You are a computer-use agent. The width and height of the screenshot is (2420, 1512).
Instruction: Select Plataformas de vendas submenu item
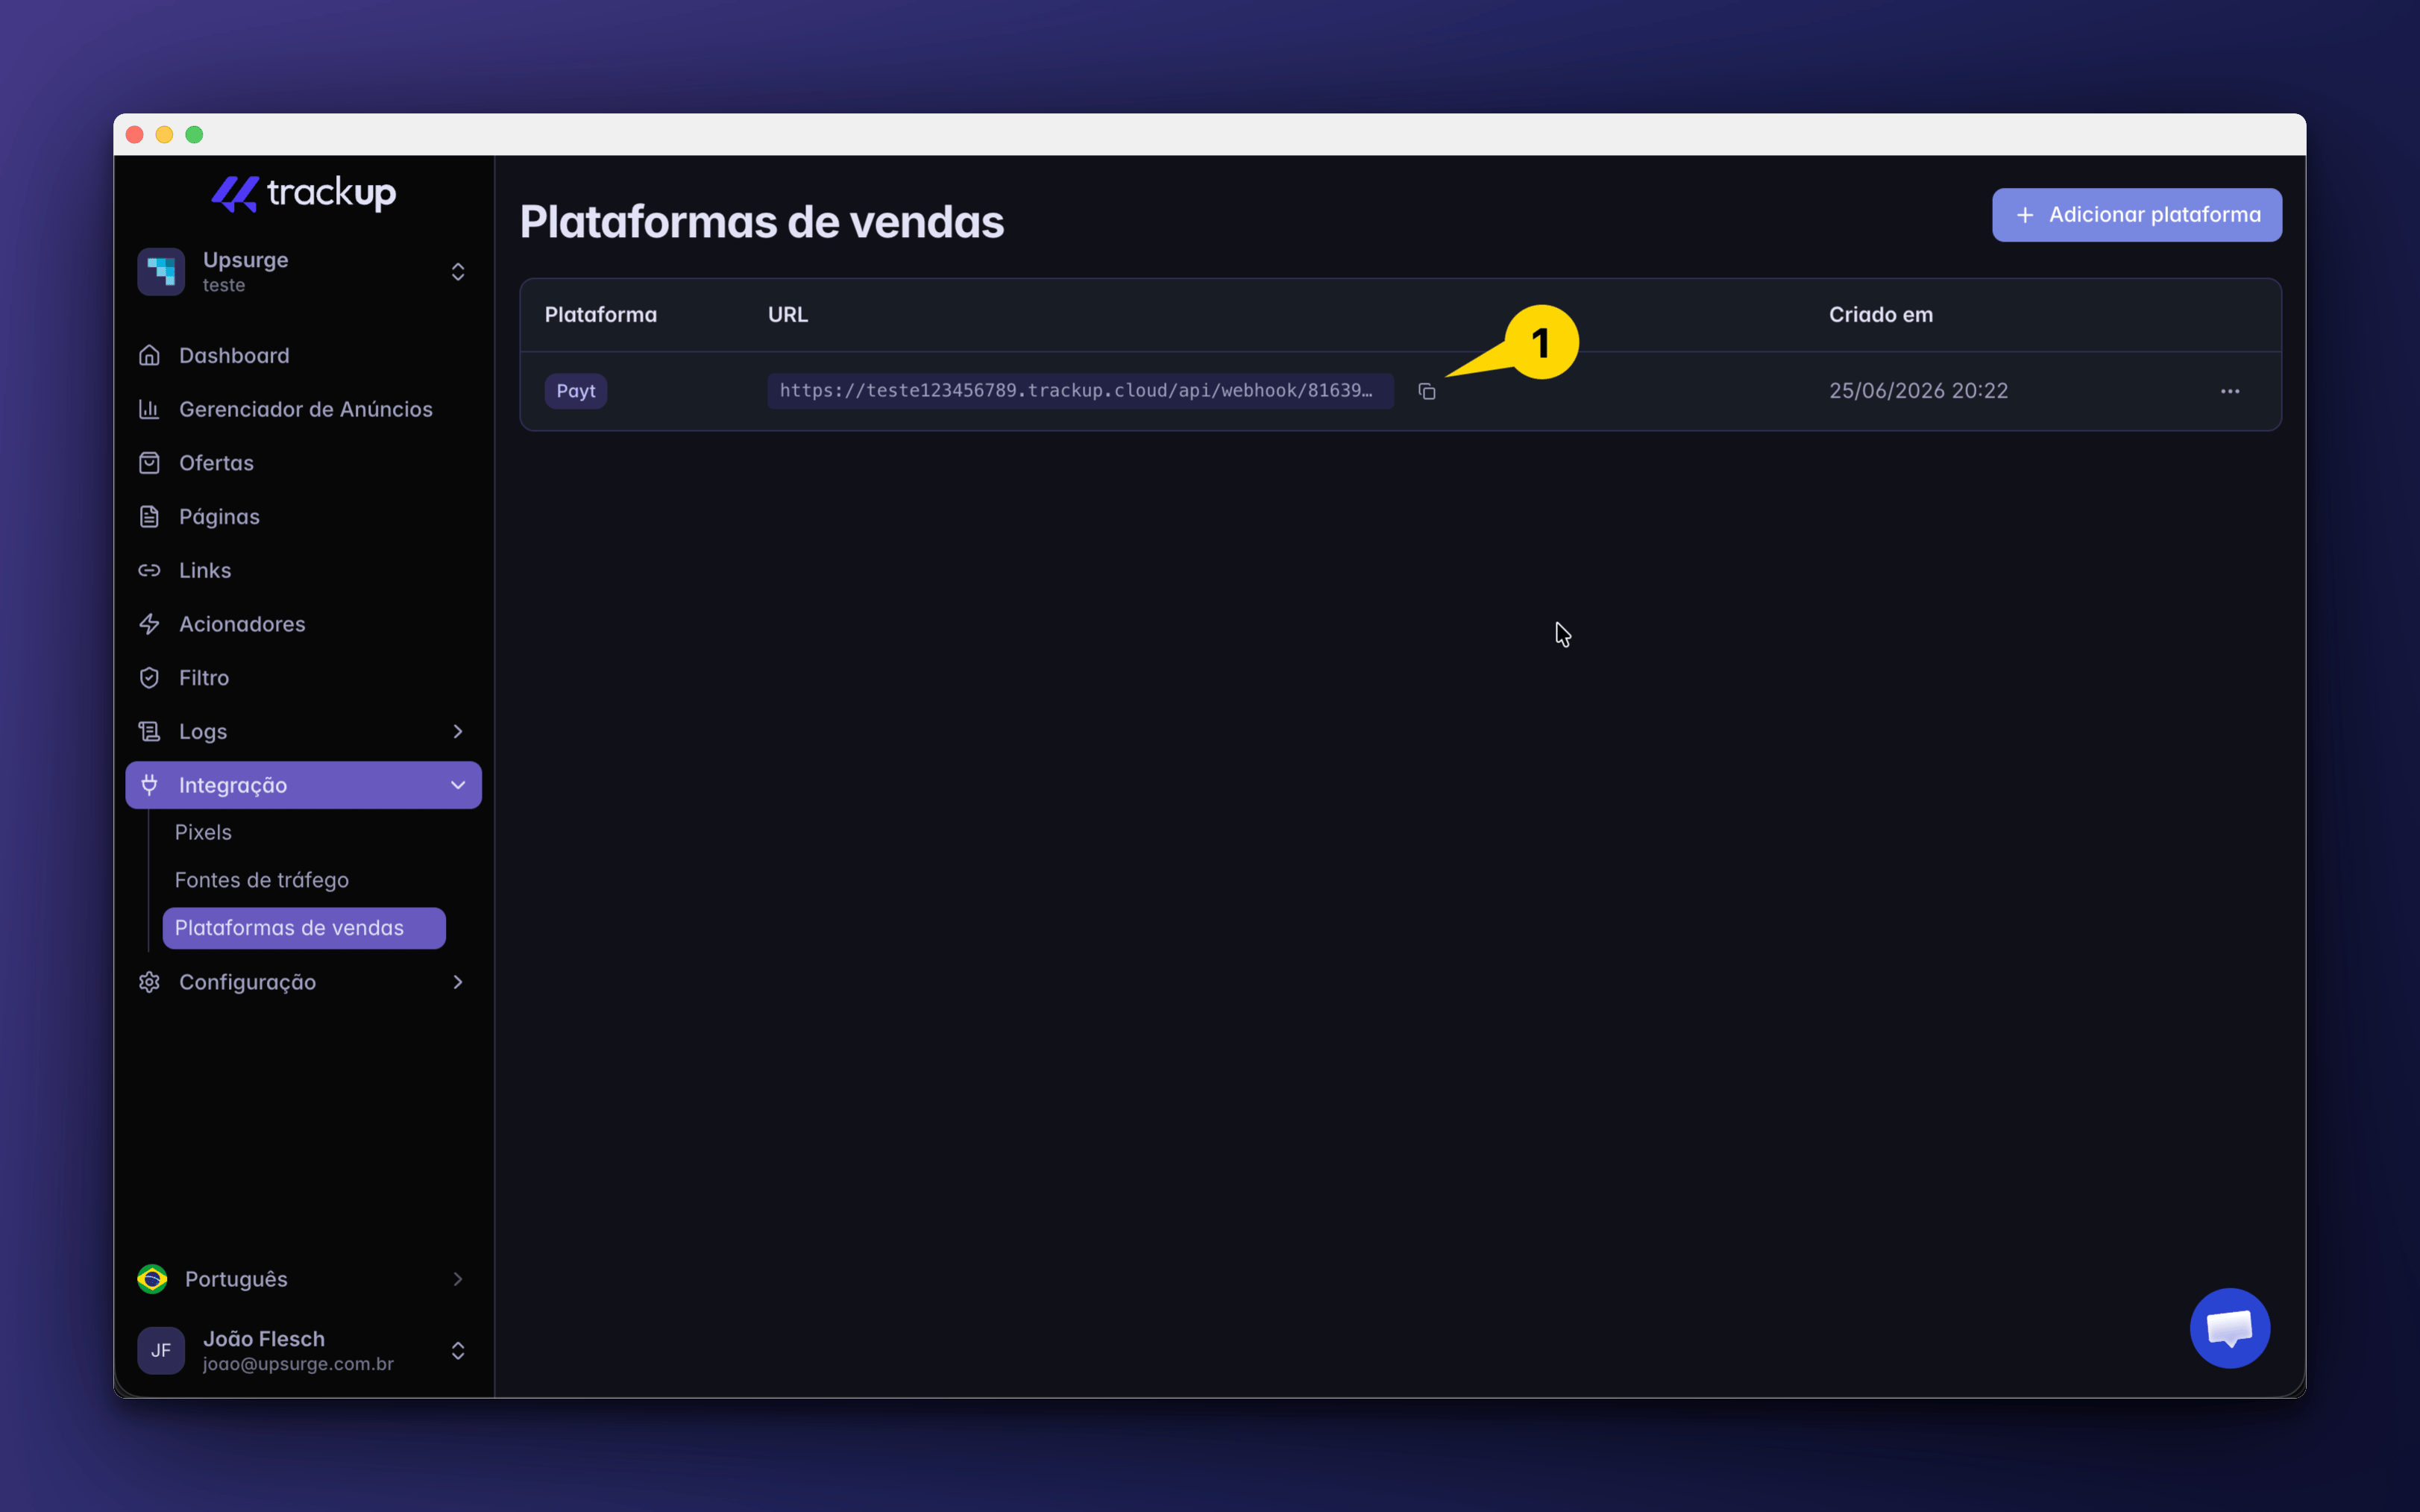(x=304, y=928)
